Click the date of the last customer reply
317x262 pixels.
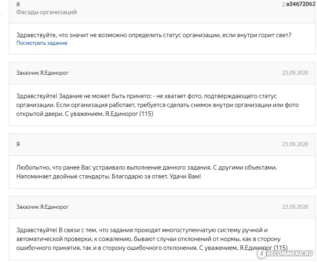click(295, 207)
